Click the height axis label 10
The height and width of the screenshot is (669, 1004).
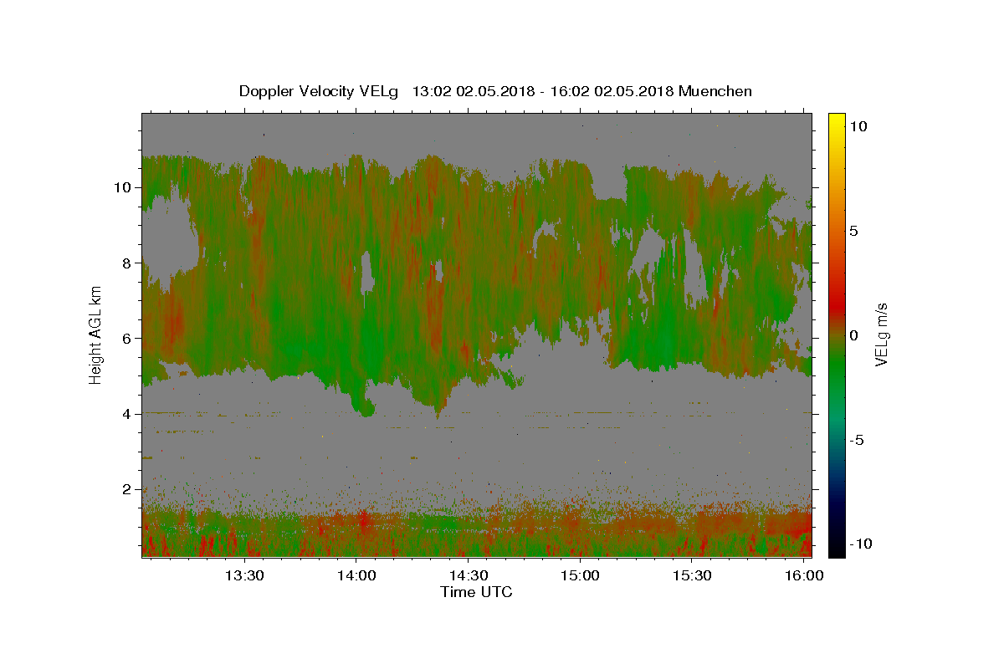[122, 187]
